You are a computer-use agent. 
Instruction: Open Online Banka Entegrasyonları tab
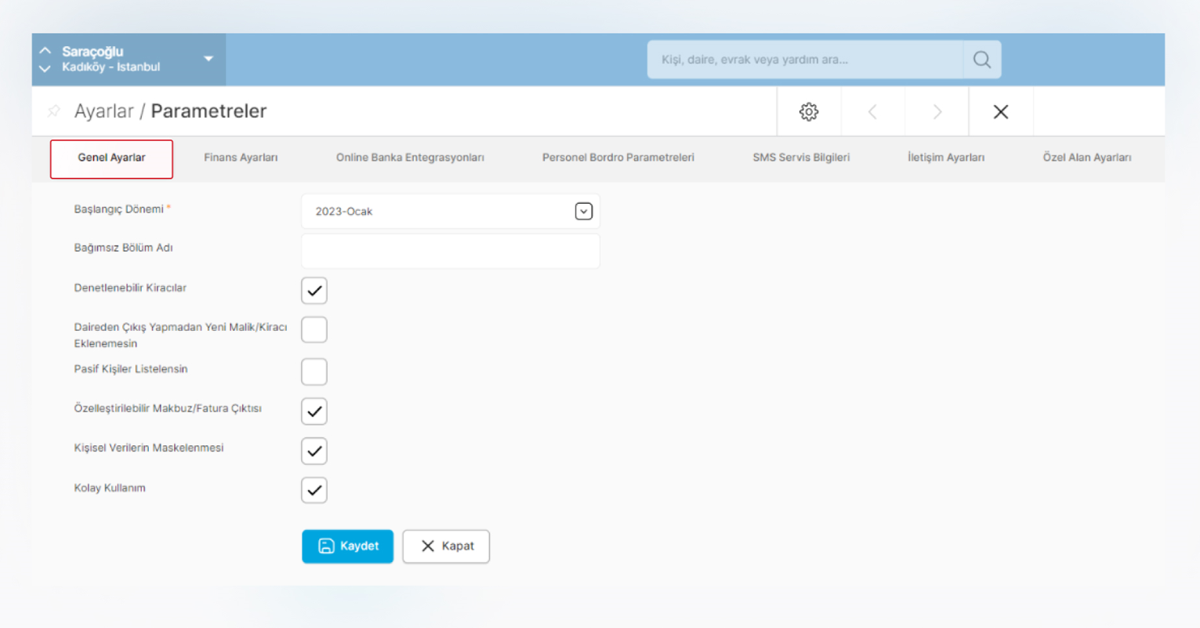tap(410, 158)
